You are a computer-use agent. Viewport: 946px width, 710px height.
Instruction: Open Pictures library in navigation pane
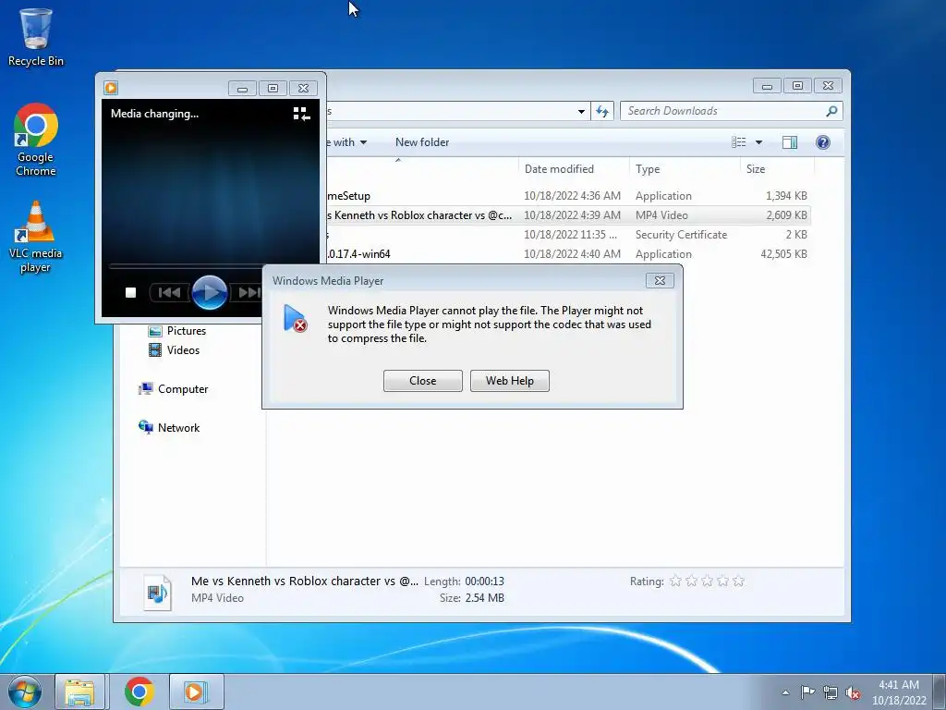point(177,331)
